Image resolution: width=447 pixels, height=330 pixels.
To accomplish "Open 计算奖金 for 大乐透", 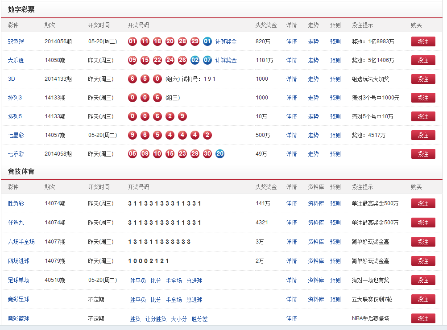I will coord(226,60).
